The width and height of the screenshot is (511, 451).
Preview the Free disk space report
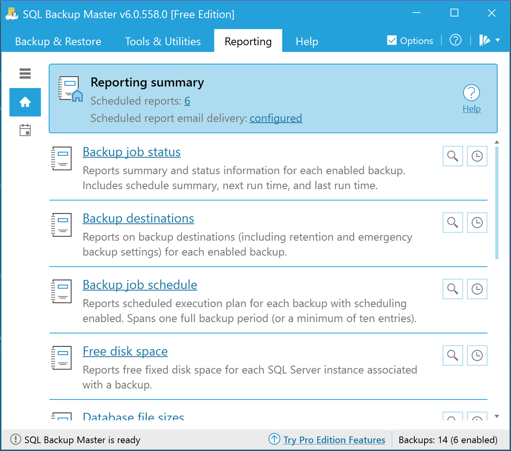coord(453,355)
